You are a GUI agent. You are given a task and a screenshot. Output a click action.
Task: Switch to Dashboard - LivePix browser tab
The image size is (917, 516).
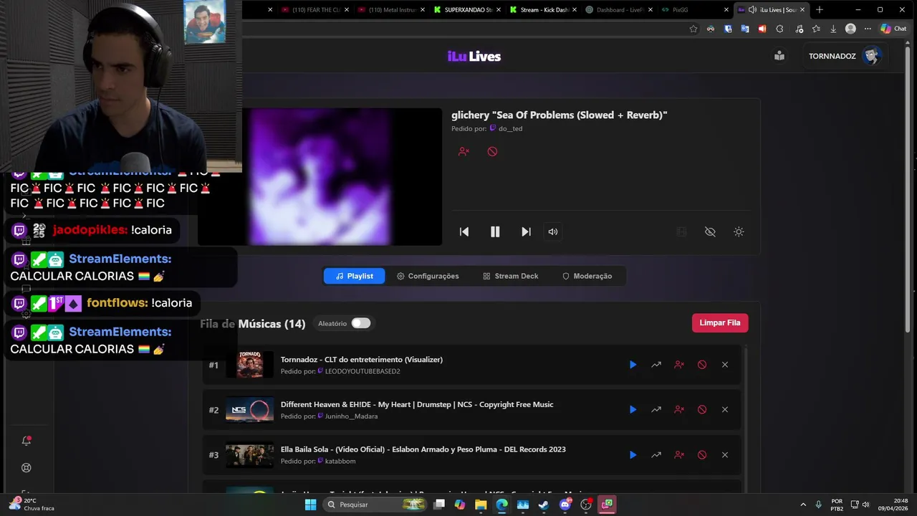pyautogui.click(x=619, y=10)
